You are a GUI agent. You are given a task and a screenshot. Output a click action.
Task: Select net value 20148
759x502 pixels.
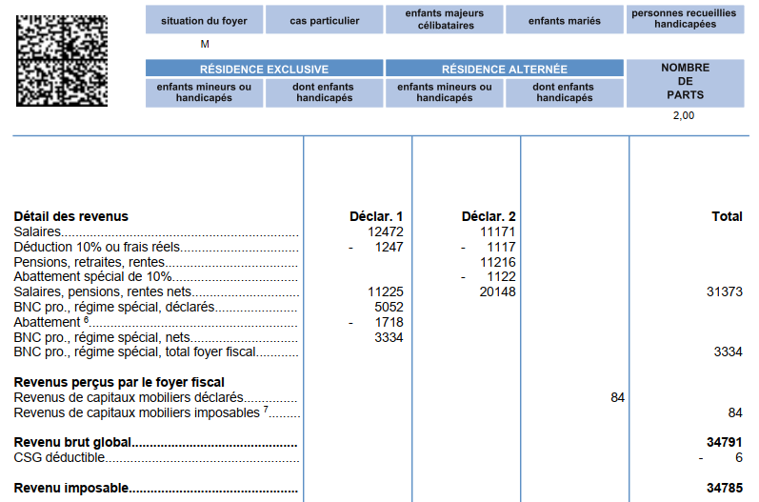click(x=498, y=291)
